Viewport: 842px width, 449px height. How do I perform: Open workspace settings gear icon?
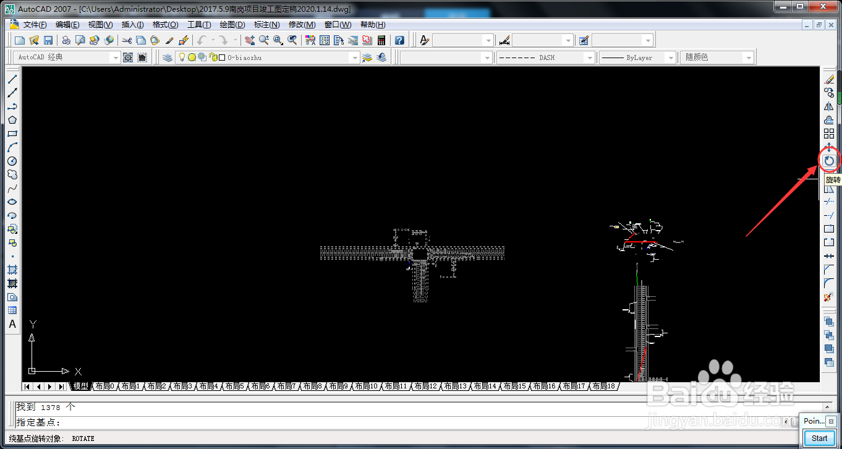tap(128, 58)
